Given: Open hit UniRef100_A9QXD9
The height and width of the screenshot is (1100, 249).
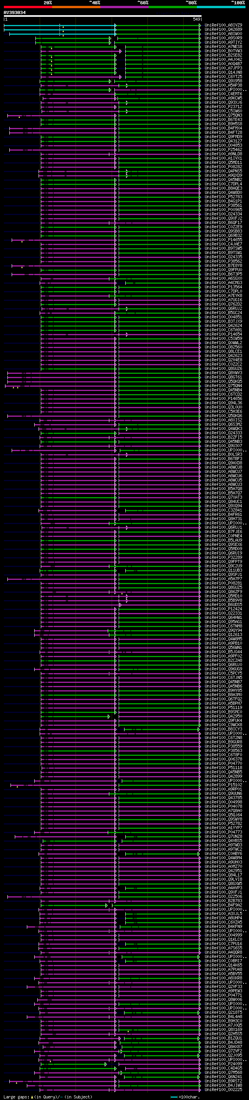Looking at the screenshot, I should (x=223, y=176).
